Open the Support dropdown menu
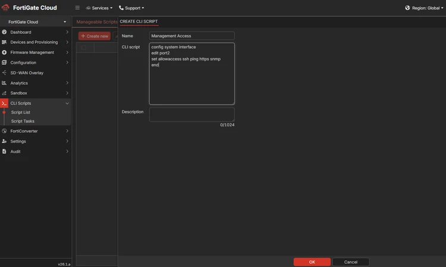446x267 pixels. 131,8
